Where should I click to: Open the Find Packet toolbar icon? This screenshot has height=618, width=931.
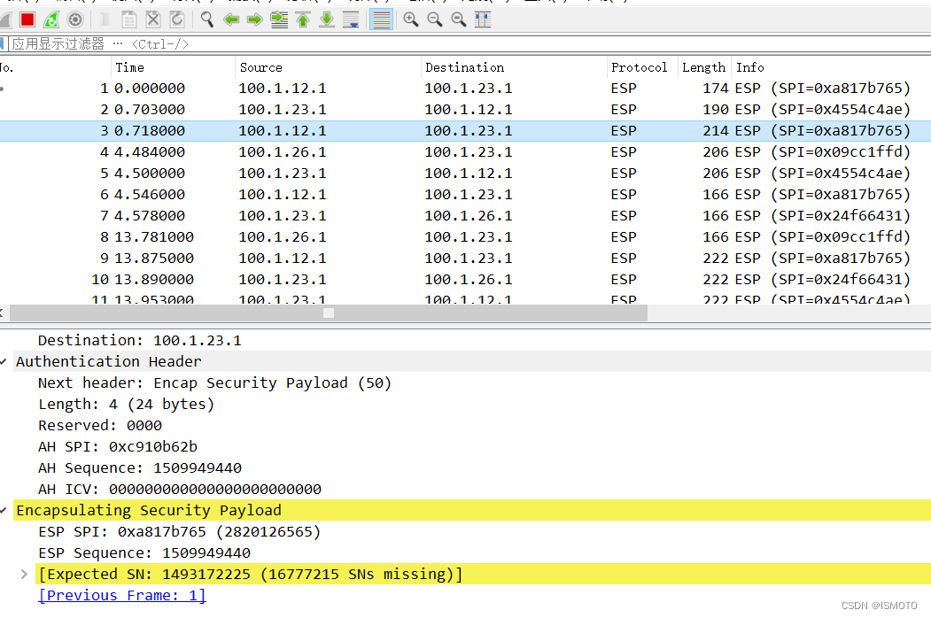coord(206,19)
